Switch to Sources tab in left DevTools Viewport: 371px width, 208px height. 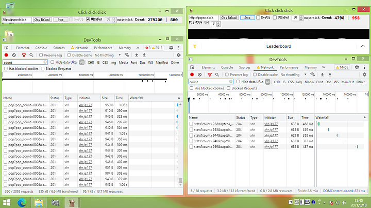coord(59,48)
